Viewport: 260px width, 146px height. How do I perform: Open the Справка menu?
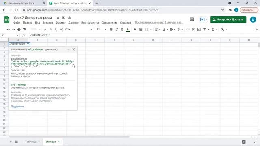coord(126,23)
